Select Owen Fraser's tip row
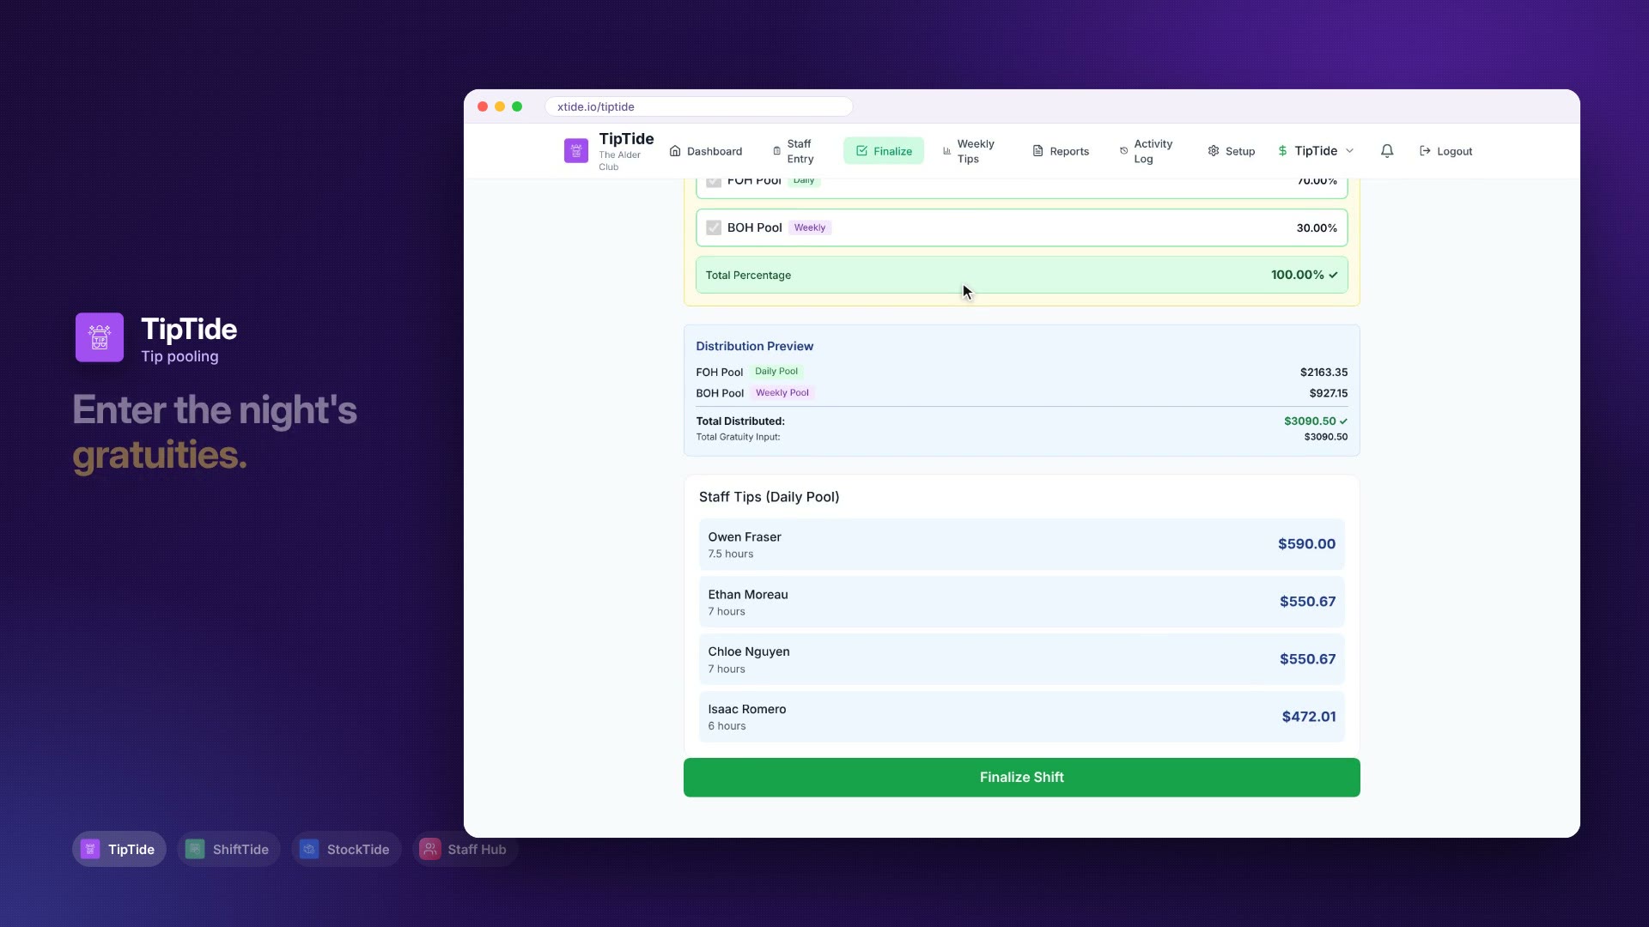Viewport: 1649px width, 927px height. click(1022, 544)
